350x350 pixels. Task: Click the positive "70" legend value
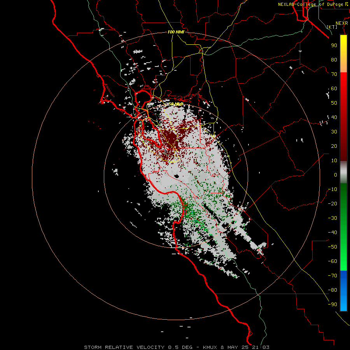334,74
